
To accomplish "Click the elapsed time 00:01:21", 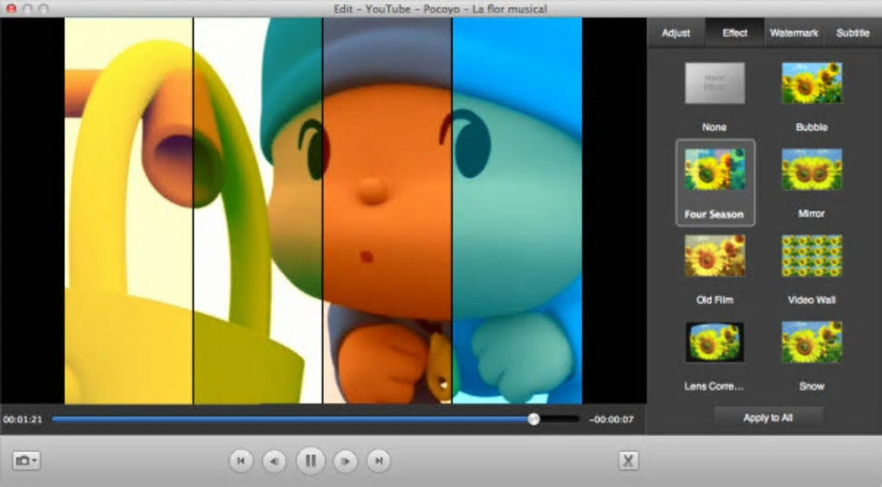I will (x=22, y=420).
